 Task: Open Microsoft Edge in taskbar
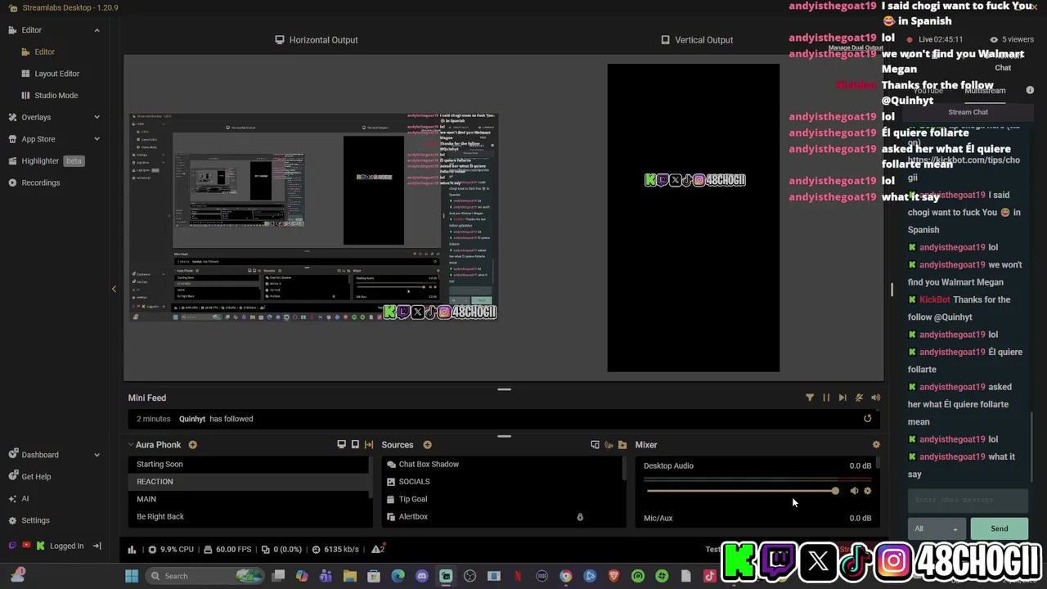coord(398,576)
